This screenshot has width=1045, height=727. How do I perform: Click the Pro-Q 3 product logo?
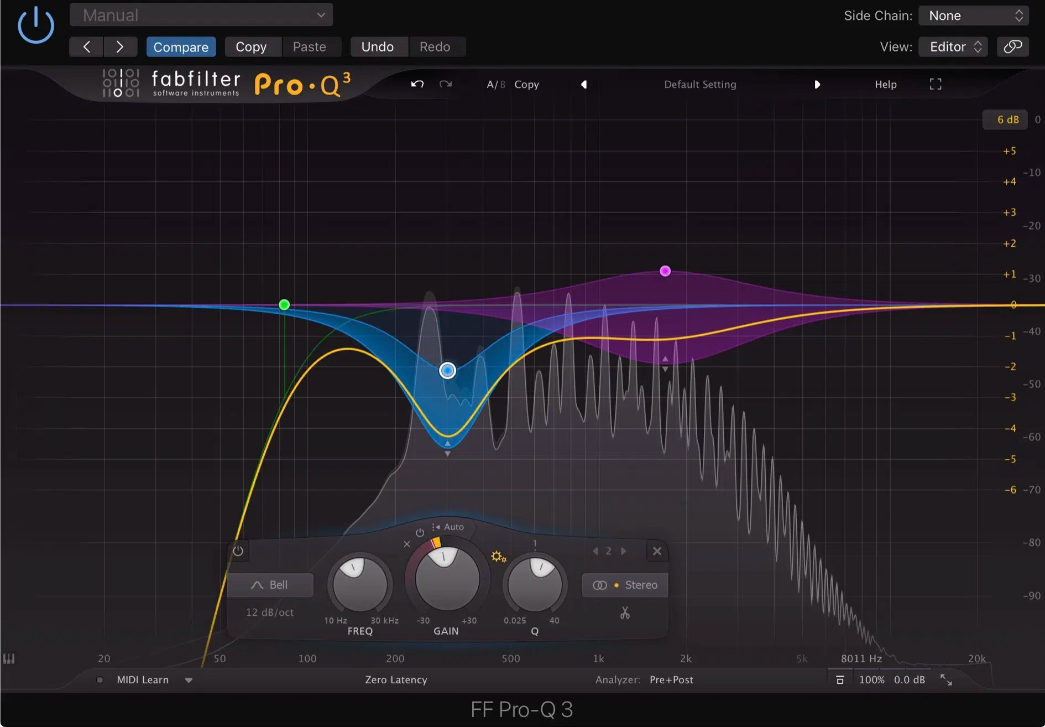coord(302,85)
